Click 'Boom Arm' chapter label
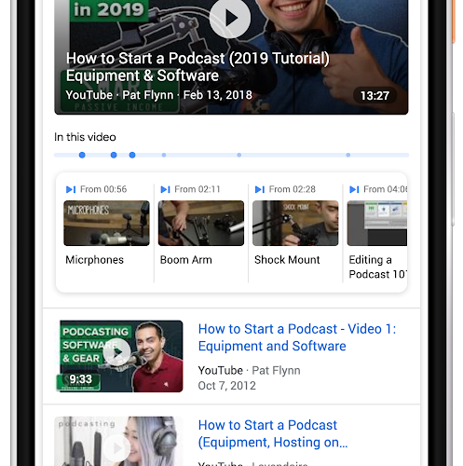The height and width of the screenshot is (466, 463). [x=186, y=260]
